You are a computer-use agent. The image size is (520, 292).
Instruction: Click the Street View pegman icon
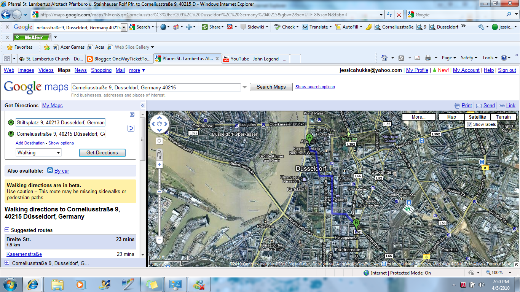159,154
